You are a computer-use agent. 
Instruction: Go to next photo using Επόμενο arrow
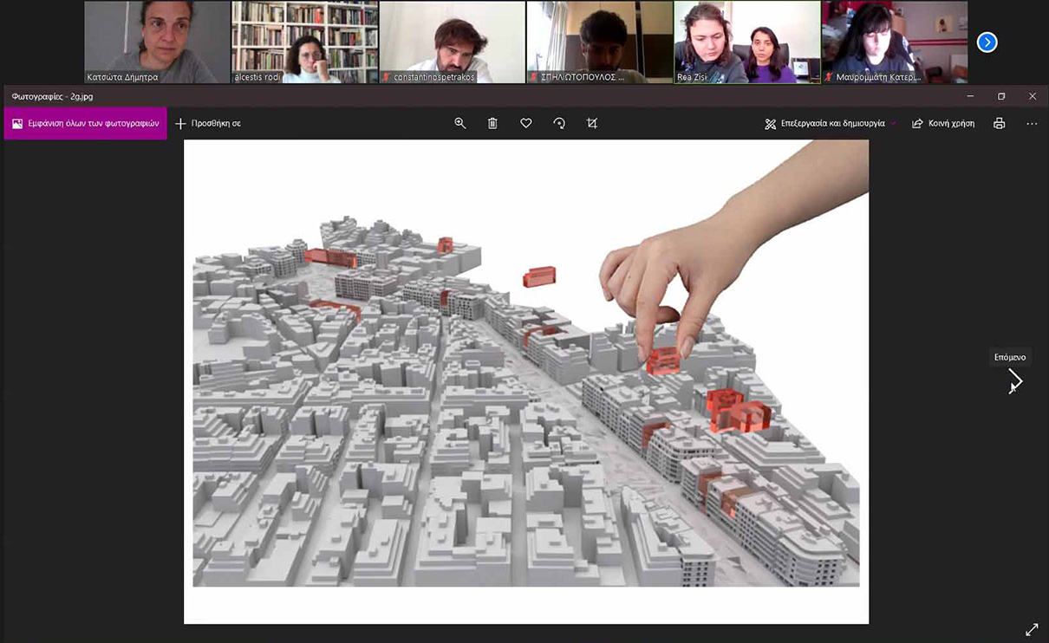tap(1015, 380)
